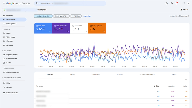Switch to the Pages tab
Image resolution: width=192 pixels, height=108 pixels.
click(x=72, y=75)
